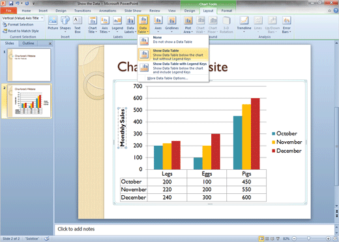Select slide 2 thumbnail
The width and height of the screenshot is (339, 242).
pos(29,101)
